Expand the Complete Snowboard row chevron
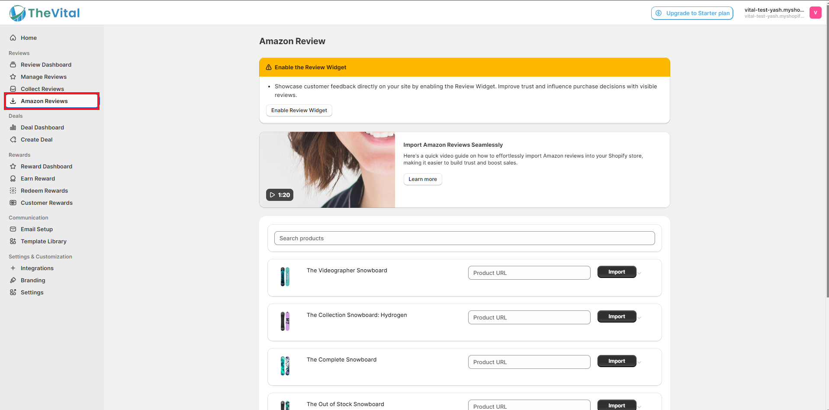The image size is (829, 410). point(639,362)
